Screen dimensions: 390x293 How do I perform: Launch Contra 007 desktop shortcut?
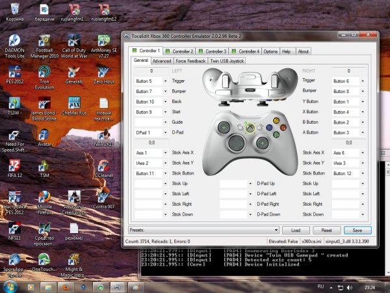click(104, 200)
